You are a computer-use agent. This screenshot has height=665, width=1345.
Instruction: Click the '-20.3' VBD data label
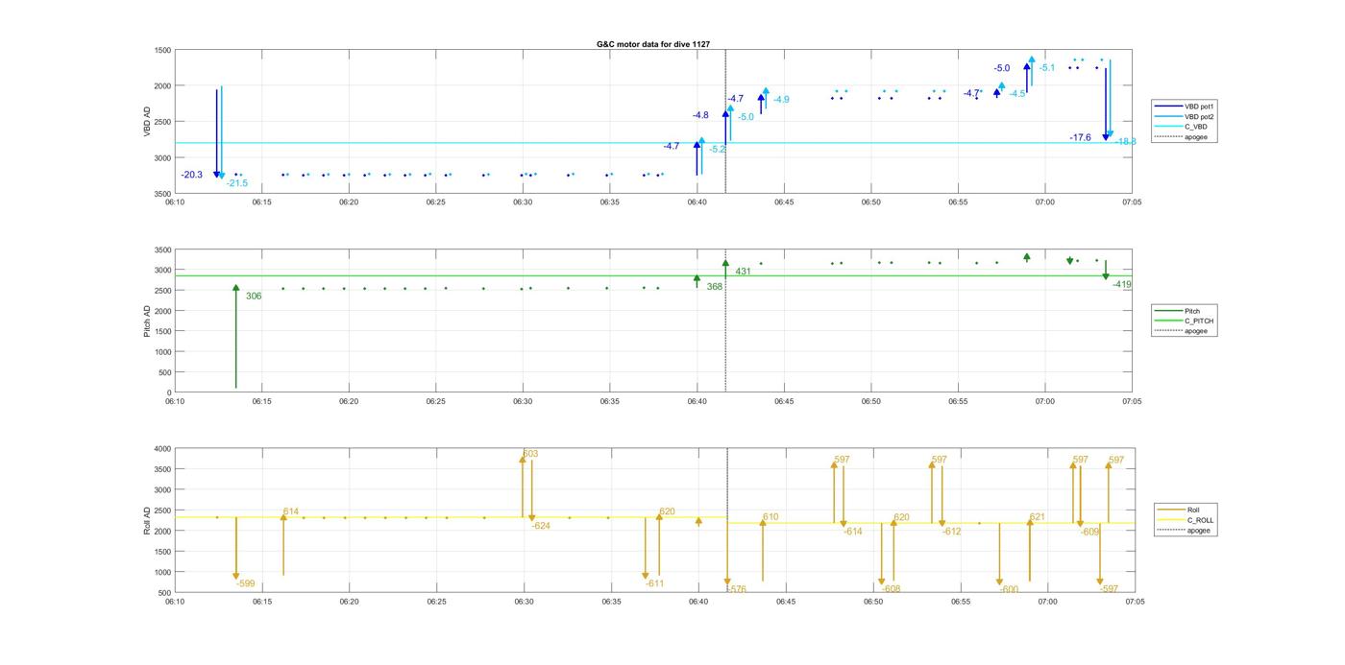[192, 175]
